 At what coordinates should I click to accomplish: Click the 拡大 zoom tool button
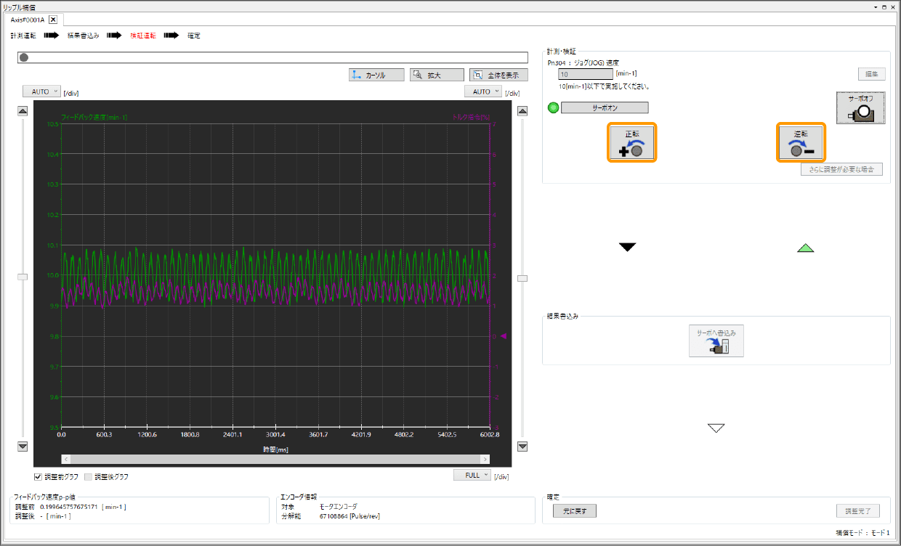coord(436,75)
